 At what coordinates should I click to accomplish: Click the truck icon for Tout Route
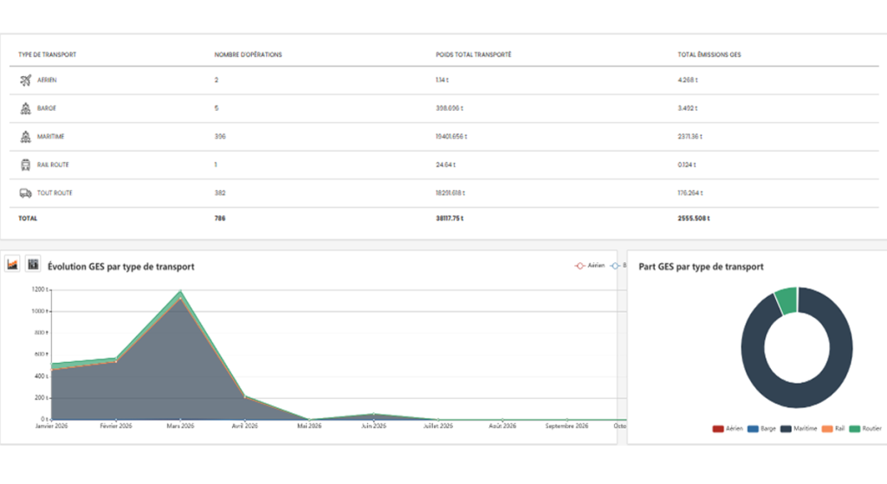point(25,193)
